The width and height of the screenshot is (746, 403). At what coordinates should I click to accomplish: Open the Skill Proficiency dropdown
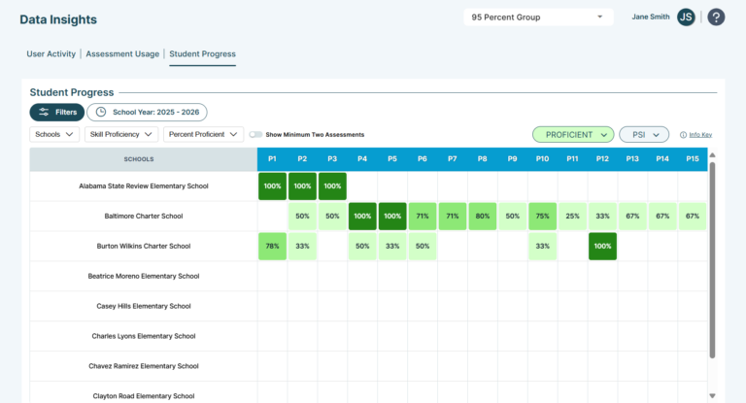[x=120, y=134]
